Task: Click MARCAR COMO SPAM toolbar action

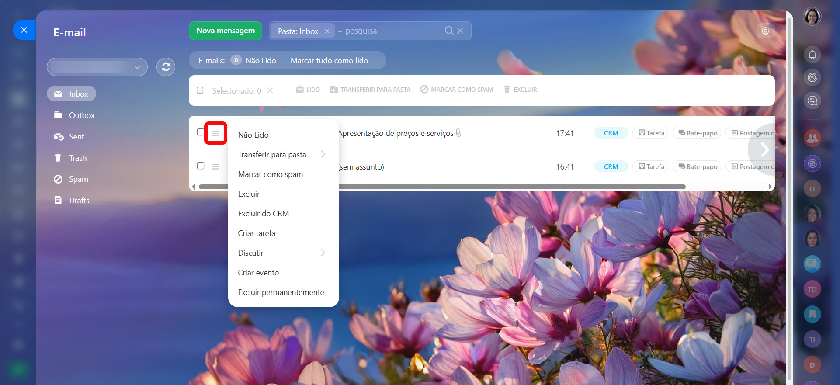Action: (457, 90)
